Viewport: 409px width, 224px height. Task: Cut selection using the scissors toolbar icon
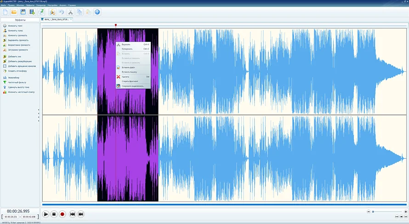click(x=70, y=12)
